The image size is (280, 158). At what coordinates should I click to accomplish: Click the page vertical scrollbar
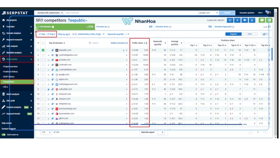(275, 73)
